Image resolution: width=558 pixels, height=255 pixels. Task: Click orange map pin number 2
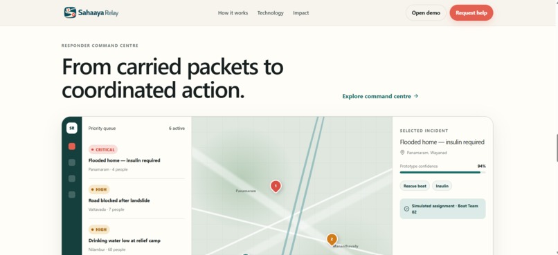(x=332, y=239)
